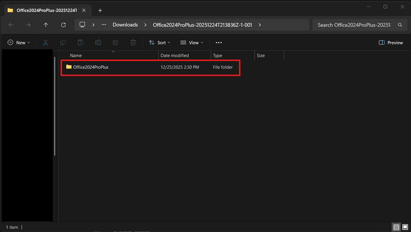Click the Share icon in toolbar
411x232 pixels.
click(x=116, y=42)
